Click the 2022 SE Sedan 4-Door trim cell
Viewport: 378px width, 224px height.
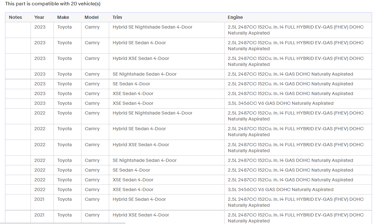click(167, 170)
